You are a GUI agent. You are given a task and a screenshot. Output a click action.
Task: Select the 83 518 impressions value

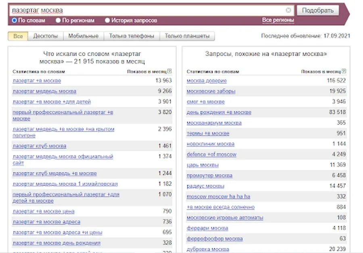(x=338, y=112)
